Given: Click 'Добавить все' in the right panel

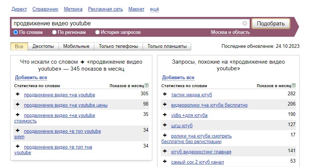Looking at the screenshot, I should click(178, 77).
